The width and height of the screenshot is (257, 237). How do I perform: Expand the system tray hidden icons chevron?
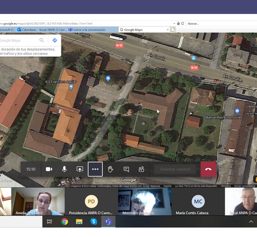(251, 222)
